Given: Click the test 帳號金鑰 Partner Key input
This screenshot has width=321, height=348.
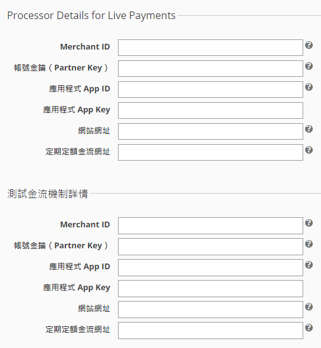Looking at the screenshot, I should pos(211,246).
